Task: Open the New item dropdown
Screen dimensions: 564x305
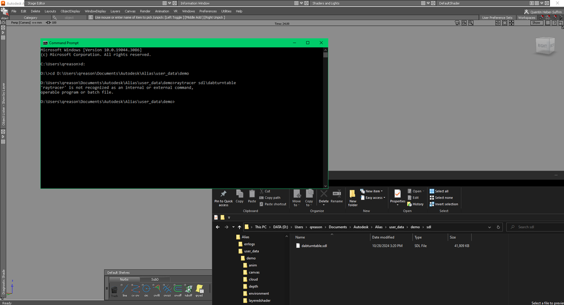Action: tap(371, 191)
